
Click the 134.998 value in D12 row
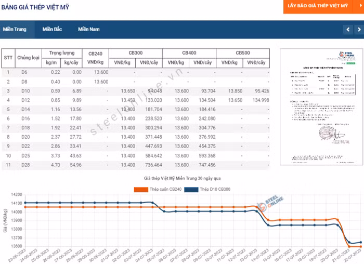point(261,100)
